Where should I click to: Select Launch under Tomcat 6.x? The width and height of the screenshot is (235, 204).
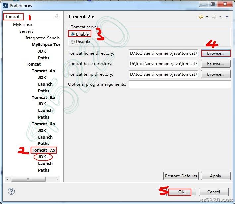[x=45, y=137]
